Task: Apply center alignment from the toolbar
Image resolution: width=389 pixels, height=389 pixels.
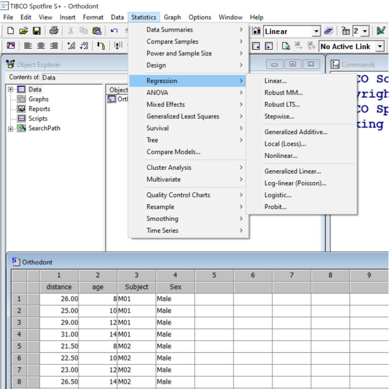Action: click(x=41, y=46)
